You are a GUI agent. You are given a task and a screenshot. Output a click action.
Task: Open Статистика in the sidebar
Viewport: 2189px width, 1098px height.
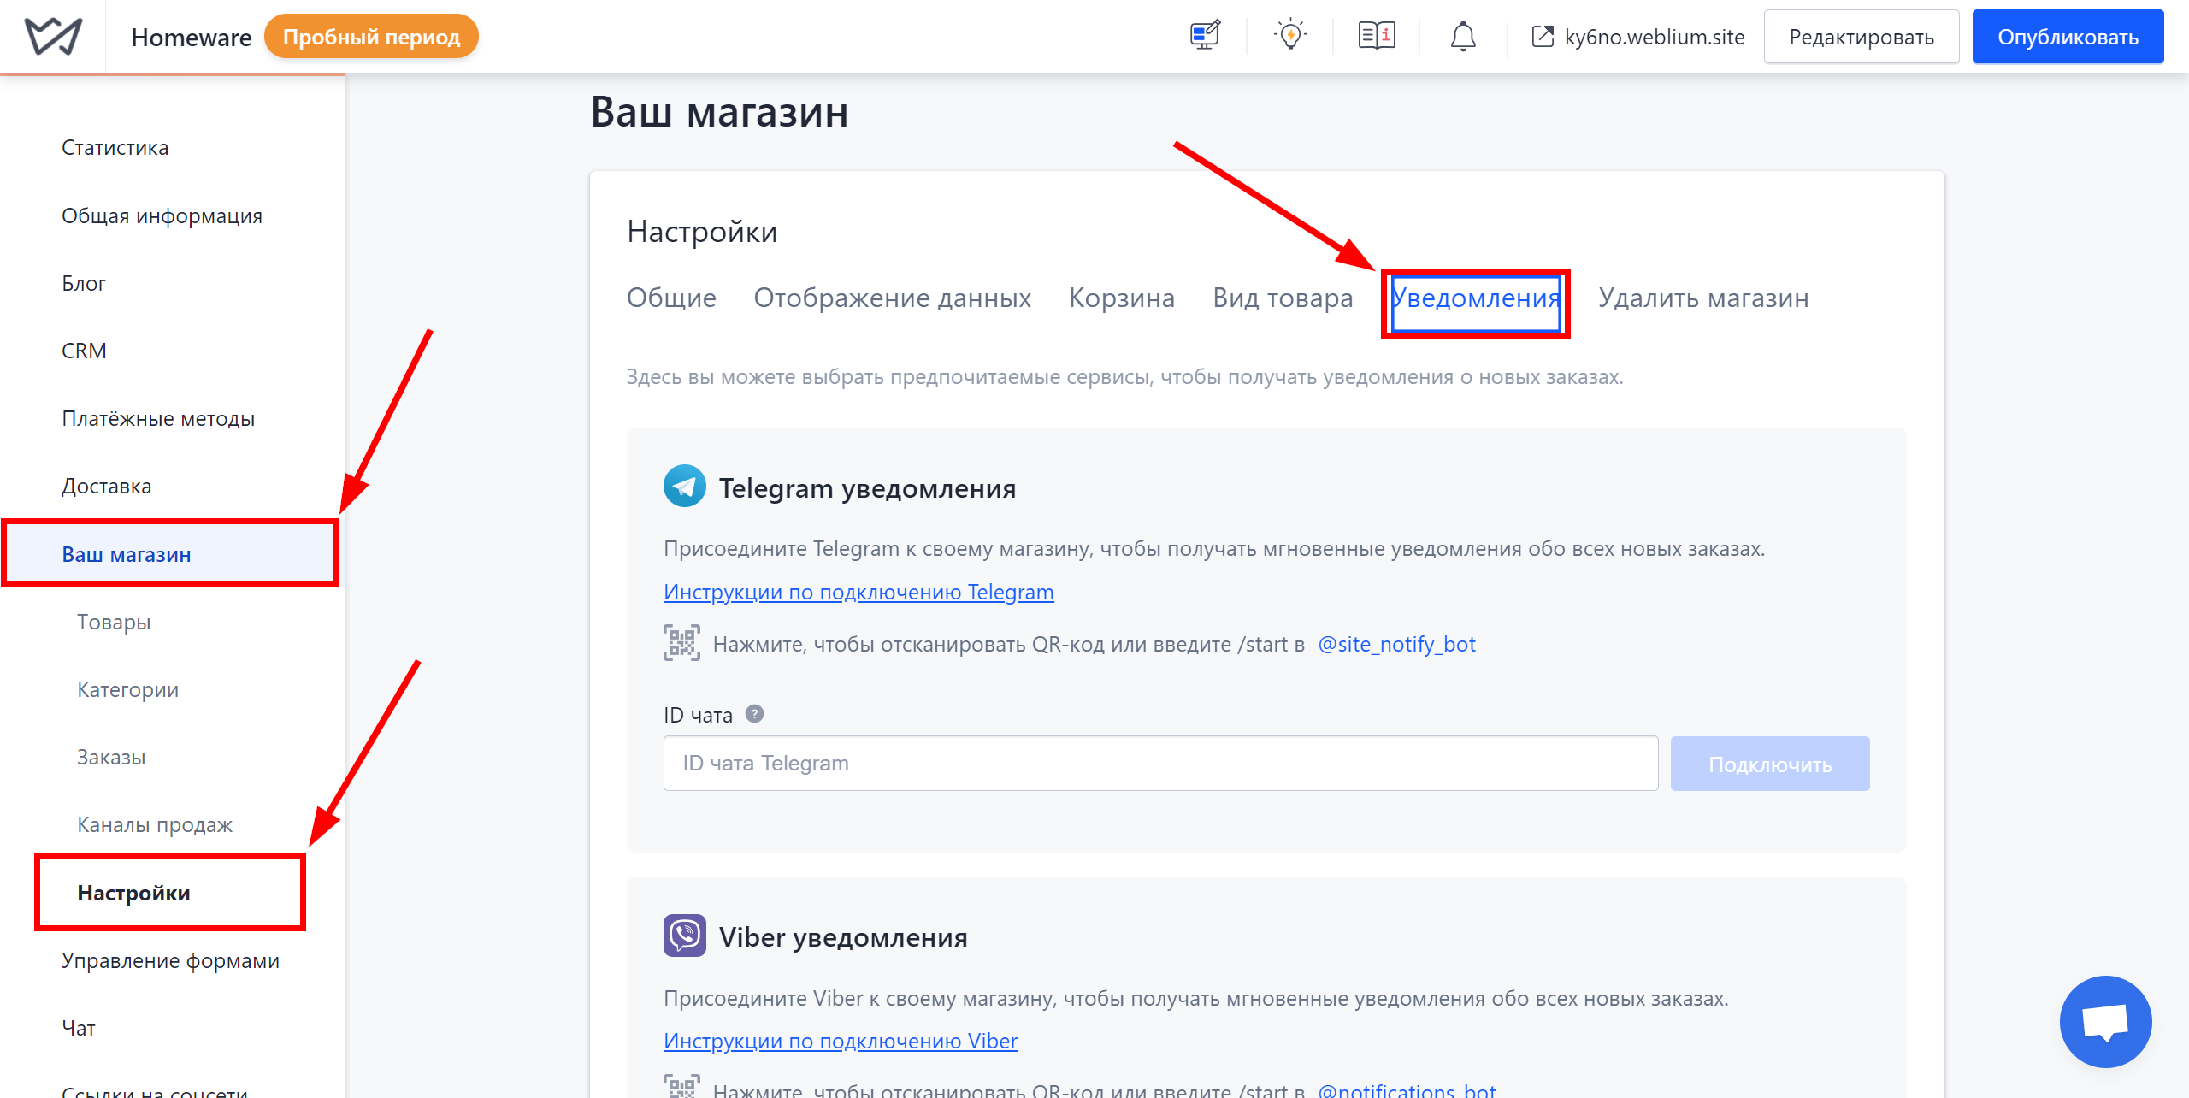(115, 147)
